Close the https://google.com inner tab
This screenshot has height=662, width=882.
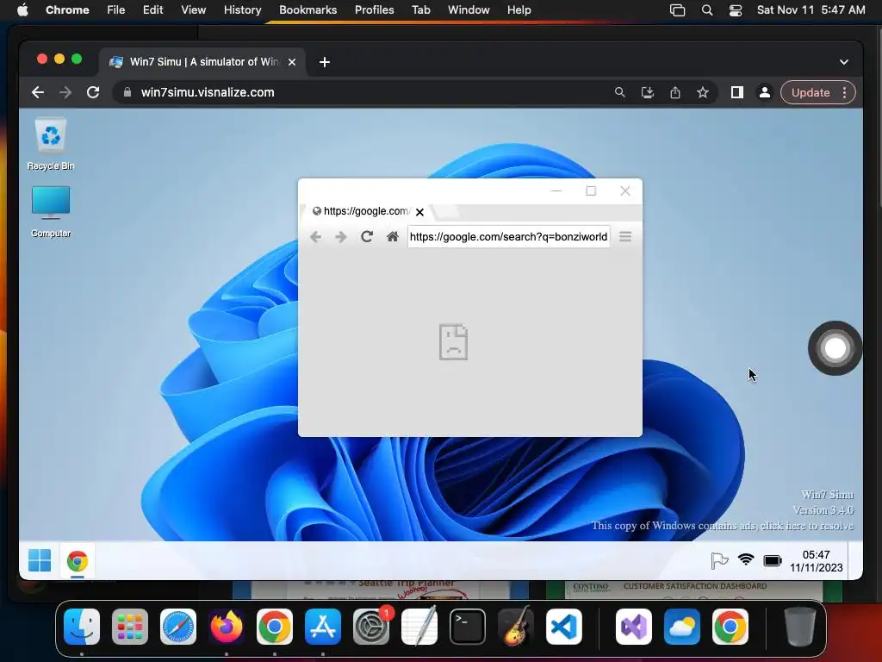419,212
